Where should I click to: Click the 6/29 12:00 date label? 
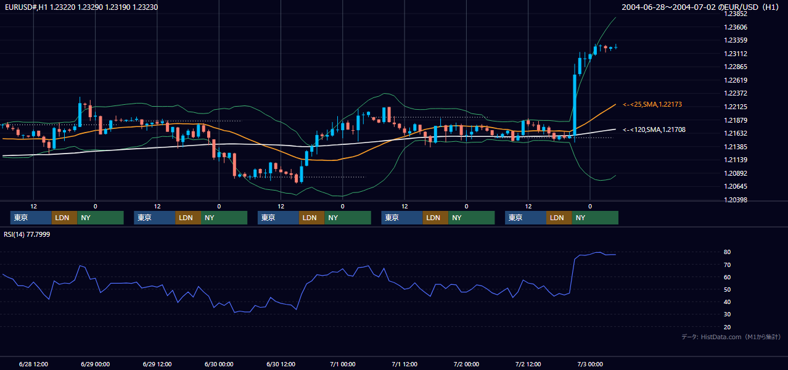[x=157, y=364]
